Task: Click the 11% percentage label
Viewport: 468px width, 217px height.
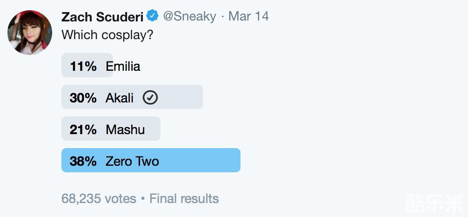Action: pyautogui.click(x=83, y=66)
